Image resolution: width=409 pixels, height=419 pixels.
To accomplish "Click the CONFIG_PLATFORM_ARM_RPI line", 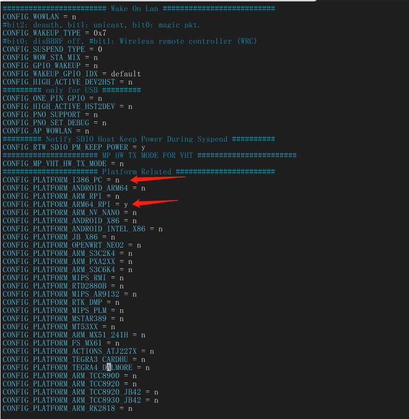I will 61,196.
